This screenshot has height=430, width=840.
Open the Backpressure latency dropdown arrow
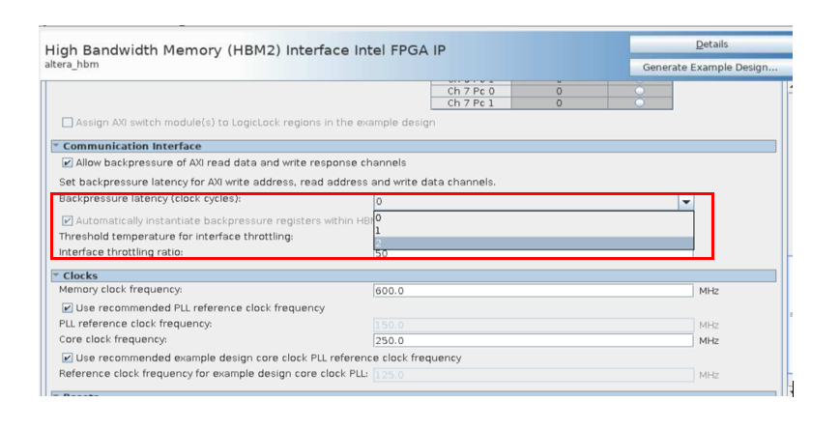tap(685, 202)
